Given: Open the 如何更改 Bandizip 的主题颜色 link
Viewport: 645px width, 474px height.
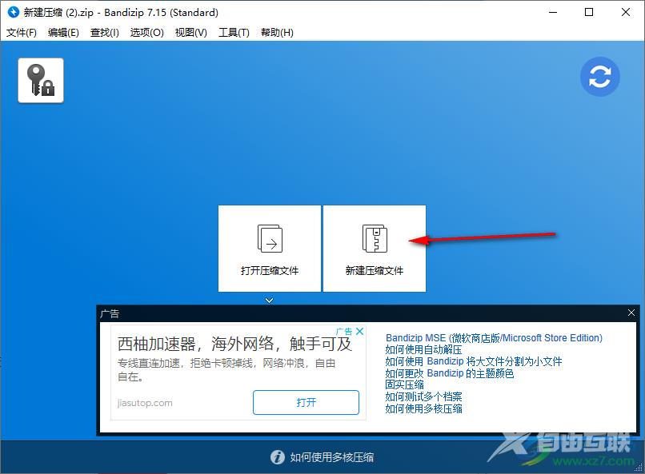Looking at the screenshot, I should tap(449, 373).
